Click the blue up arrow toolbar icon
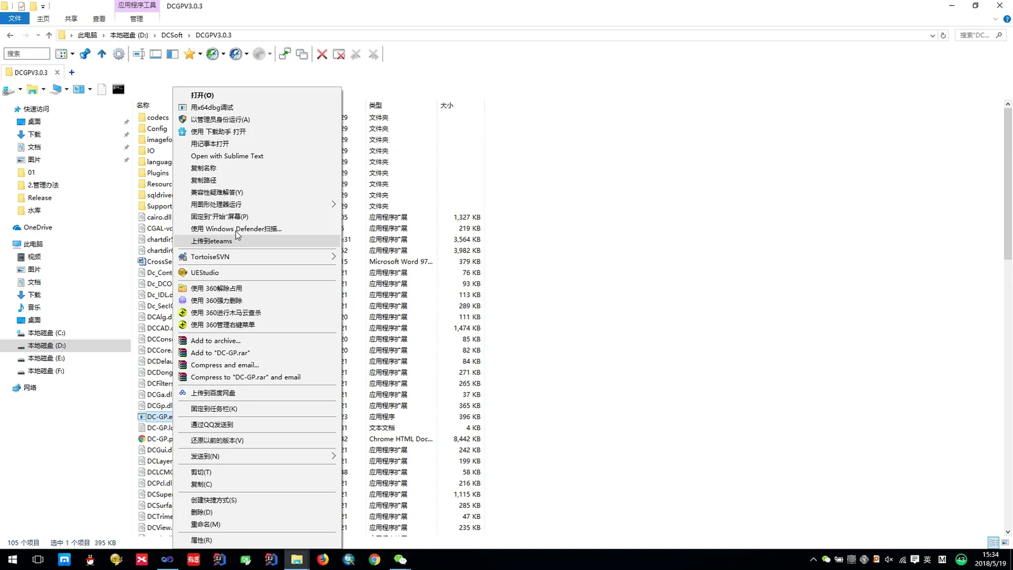 (x=101, y=54)
